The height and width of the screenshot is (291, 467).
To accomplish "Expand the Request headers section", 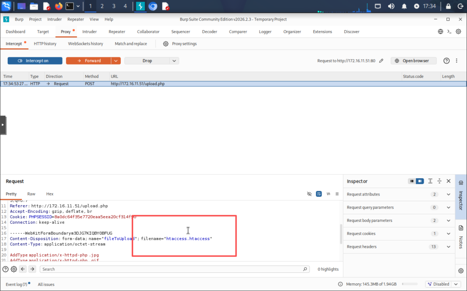I will (x=448, y=246).
